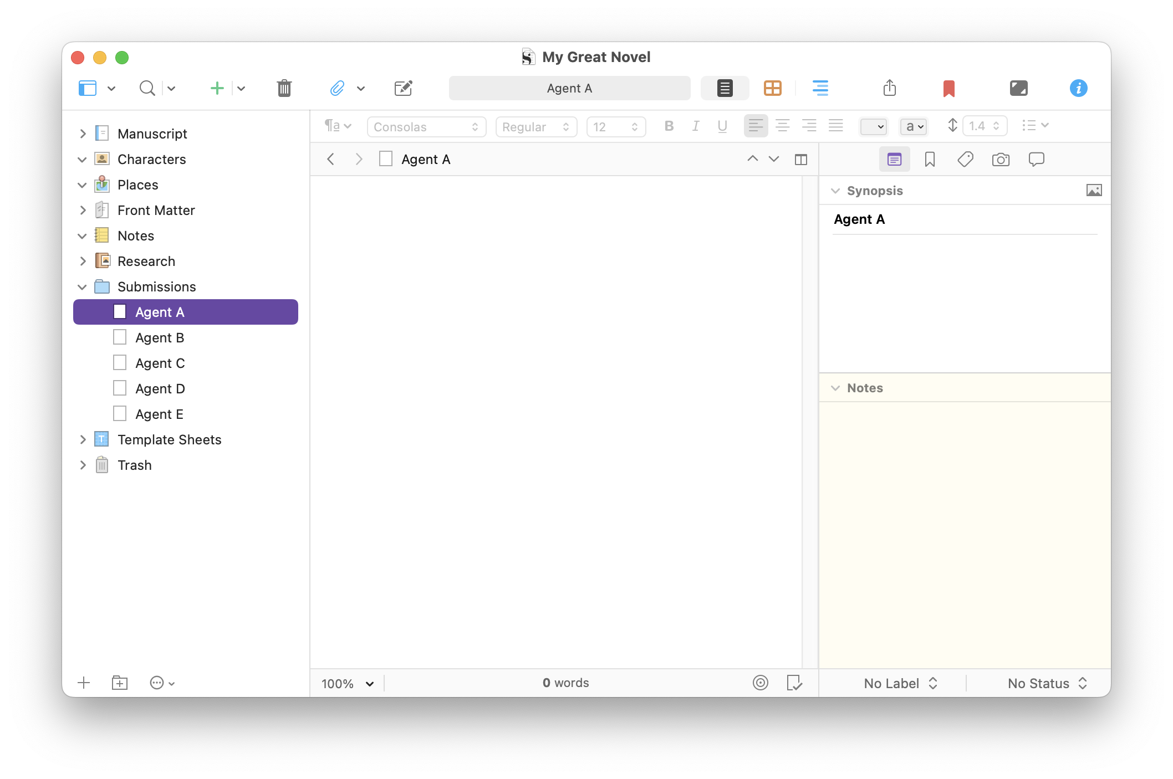Switch to Corkboard view mode

772,88
